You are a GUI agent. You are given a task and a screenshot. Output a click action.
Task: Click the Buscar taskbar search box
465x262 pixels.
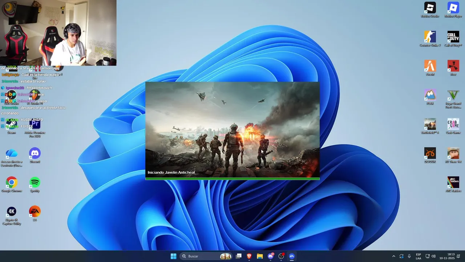206,256
